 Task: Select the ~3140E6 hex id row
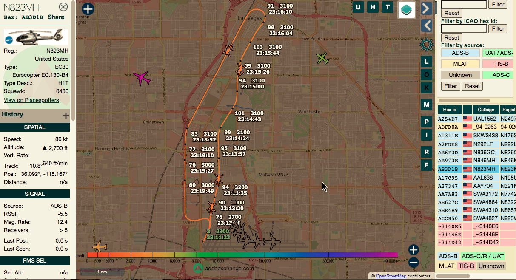(x=477, y=226)
